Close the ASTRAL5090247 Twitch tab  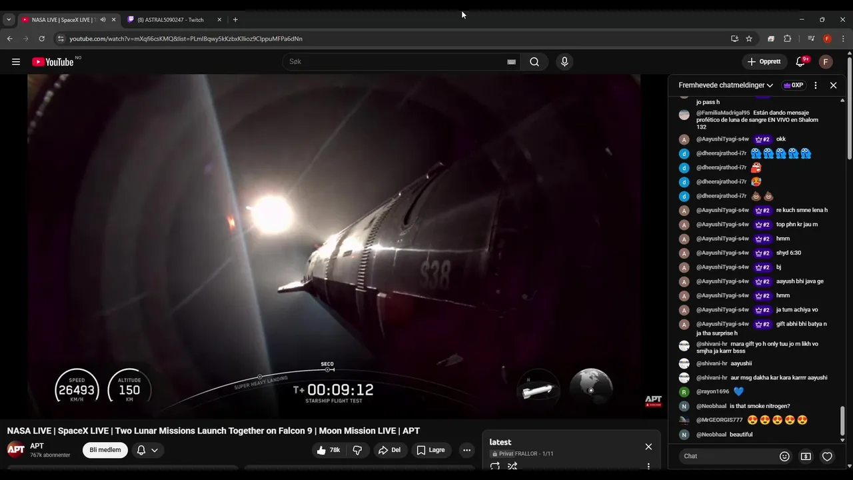click(219, 19)
